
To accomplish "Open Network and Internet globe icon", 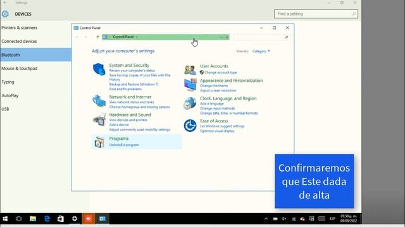I will click(x=99, y=101).
